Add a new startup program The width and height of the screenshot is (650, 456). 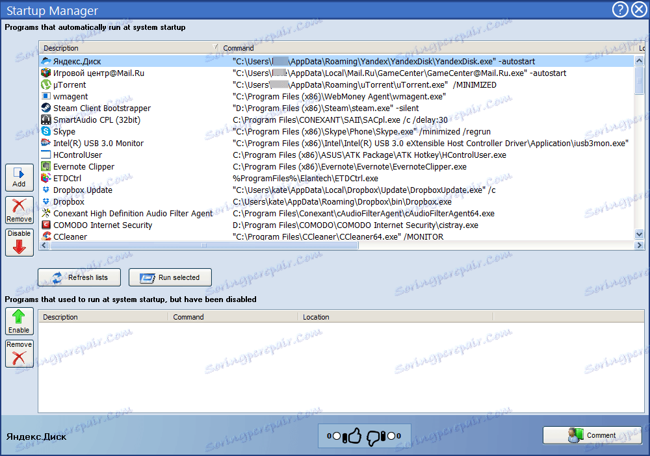click(19, 177)
